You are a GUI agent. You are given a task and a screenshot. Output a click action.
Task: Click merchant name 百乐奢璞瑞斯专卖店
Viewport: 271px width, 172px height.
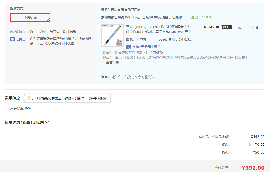(126, 9)
